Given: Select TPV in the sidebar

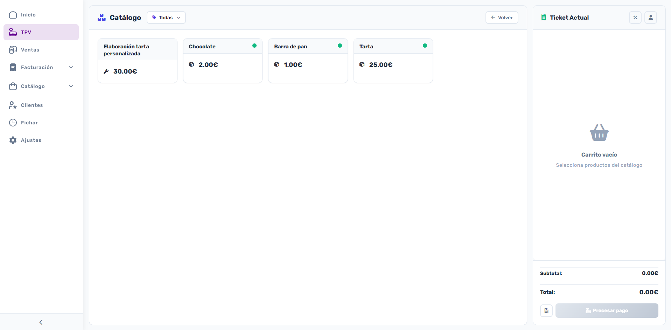Looking at the screenshot, I should click(41, 32).
